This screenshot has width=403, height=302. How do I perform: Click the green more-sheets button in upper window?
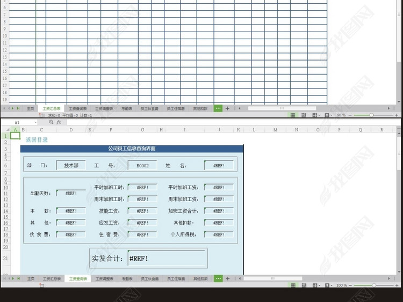(218, 108)
